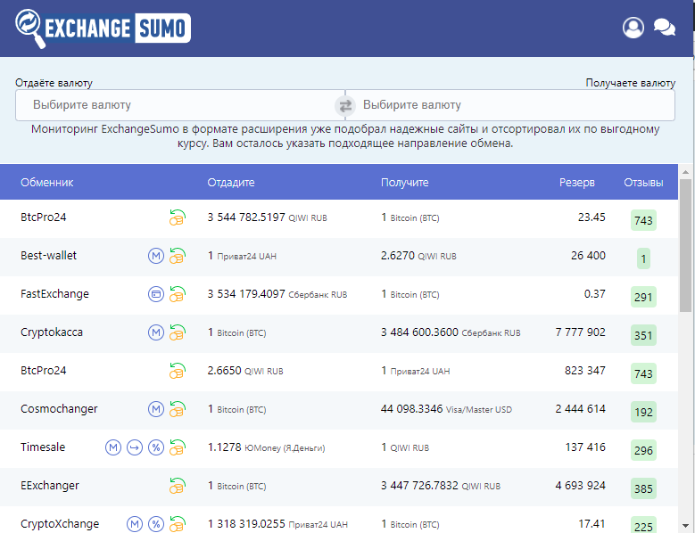Open CryptoXchange exchanger link
This screenshot has height=533, width=695.
(x=60, y=524)
